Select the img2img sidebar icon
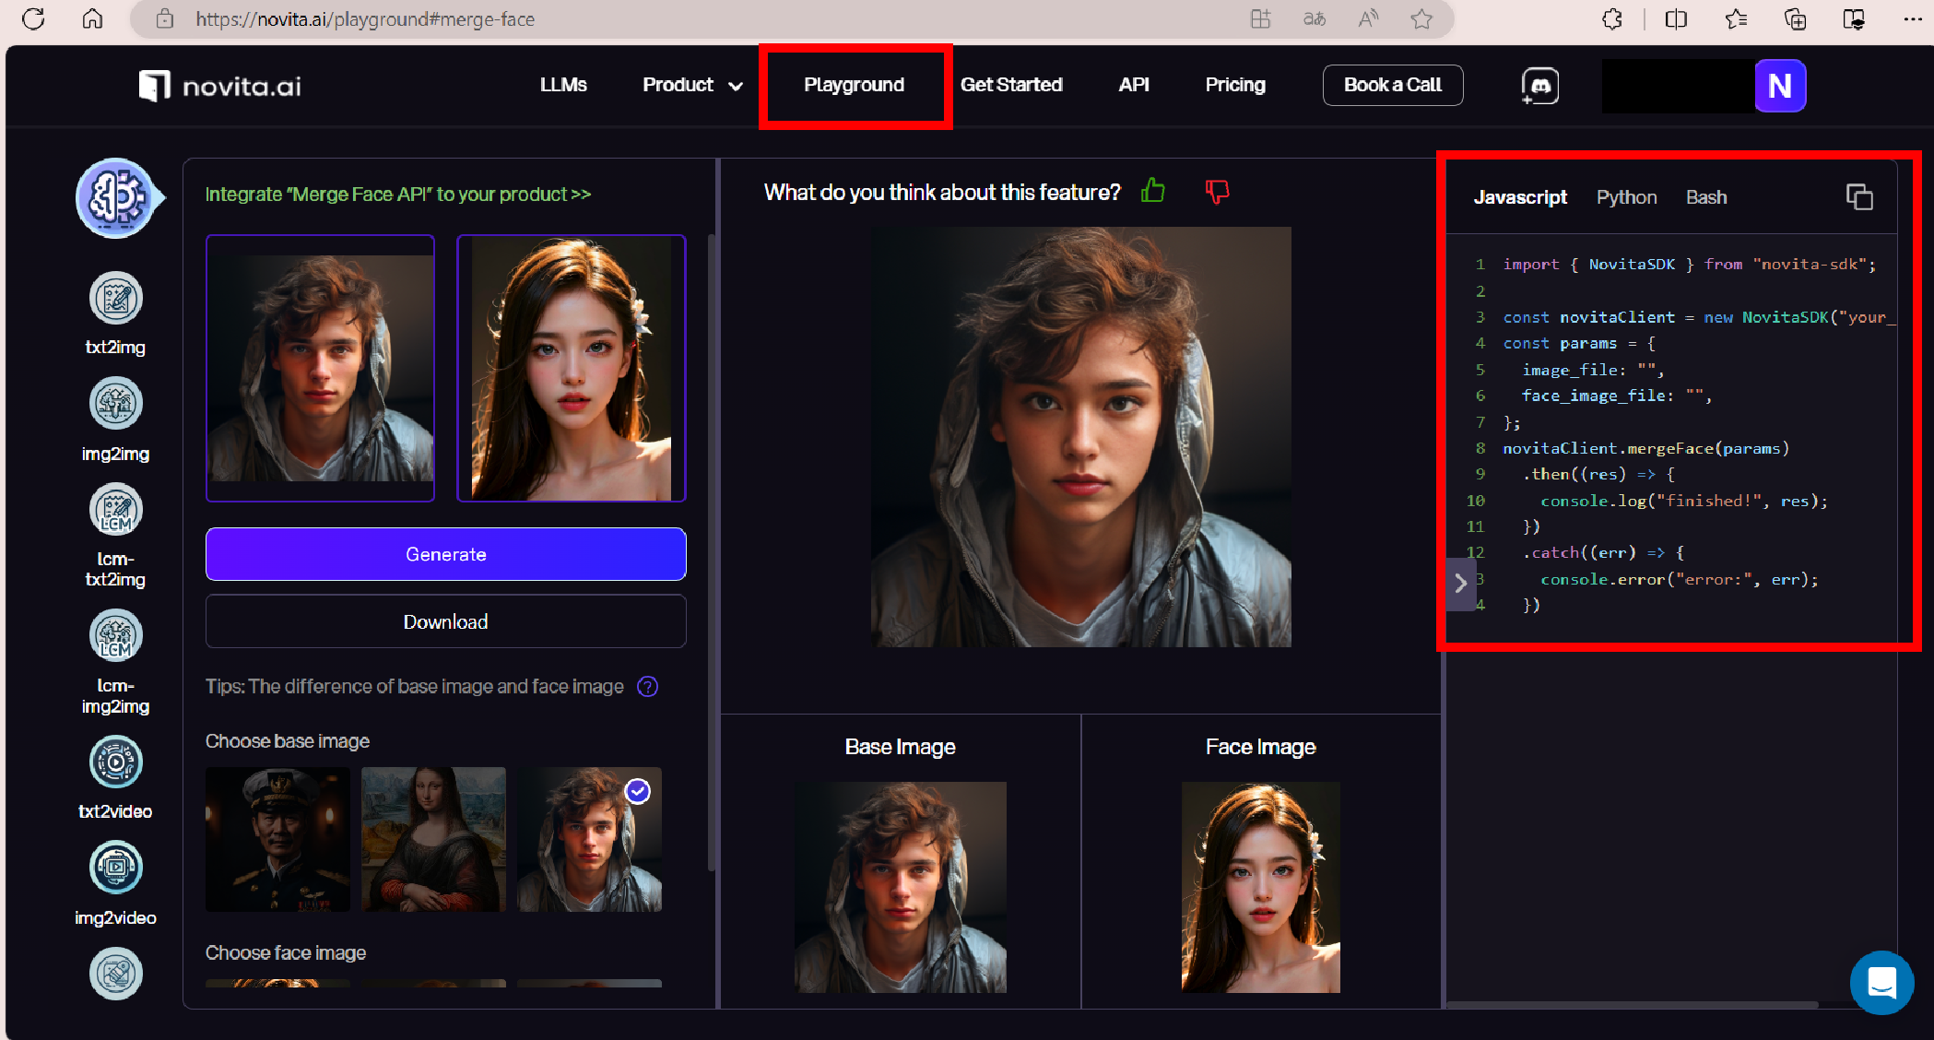 click(115, 404)
